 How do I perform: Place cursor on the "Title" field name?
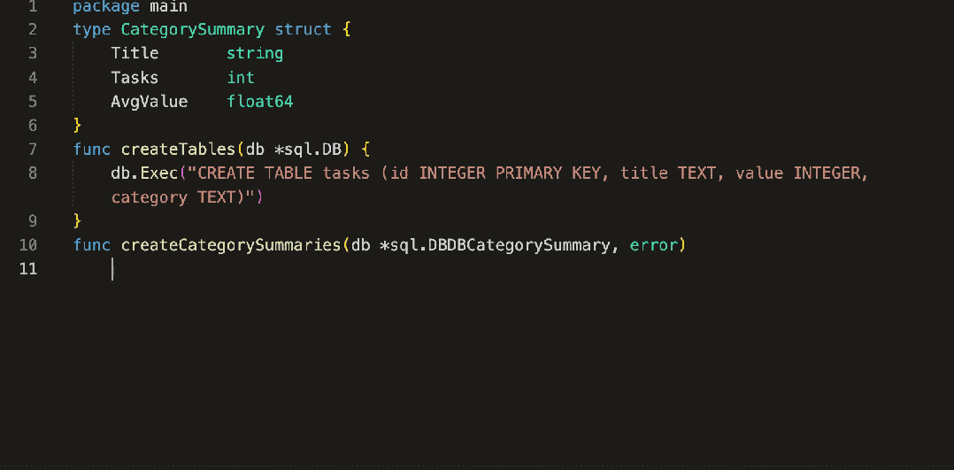[135, 54]
